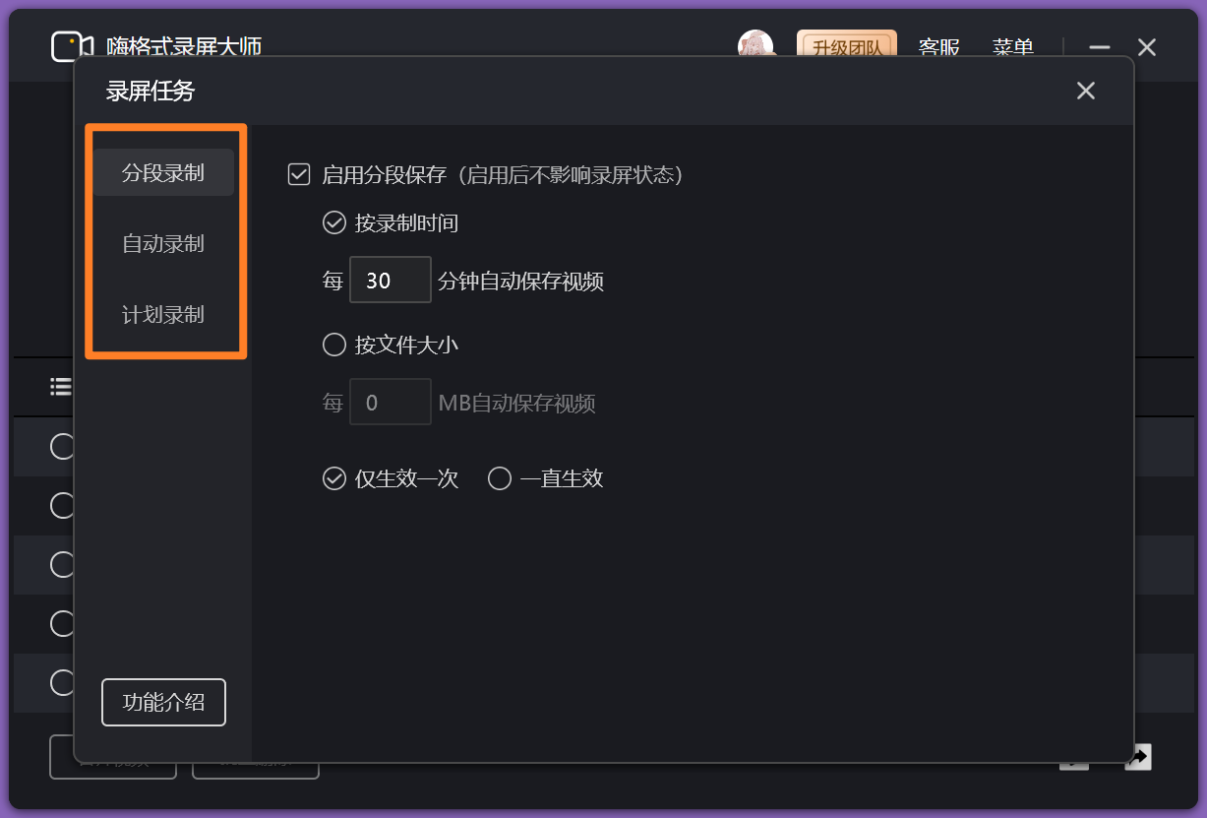1207x818 pixels.
Task: Open 客服 customer service
Action: point(939,46)
